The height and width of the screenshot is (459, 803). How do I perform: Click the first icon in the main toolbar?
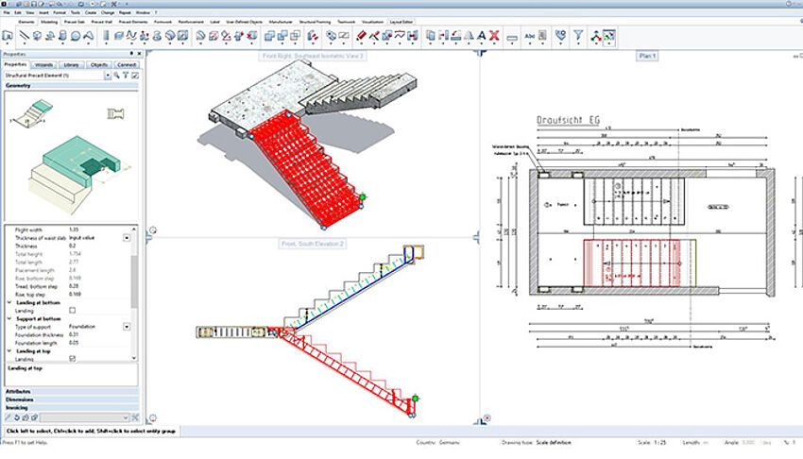click(x=8, y=36)
